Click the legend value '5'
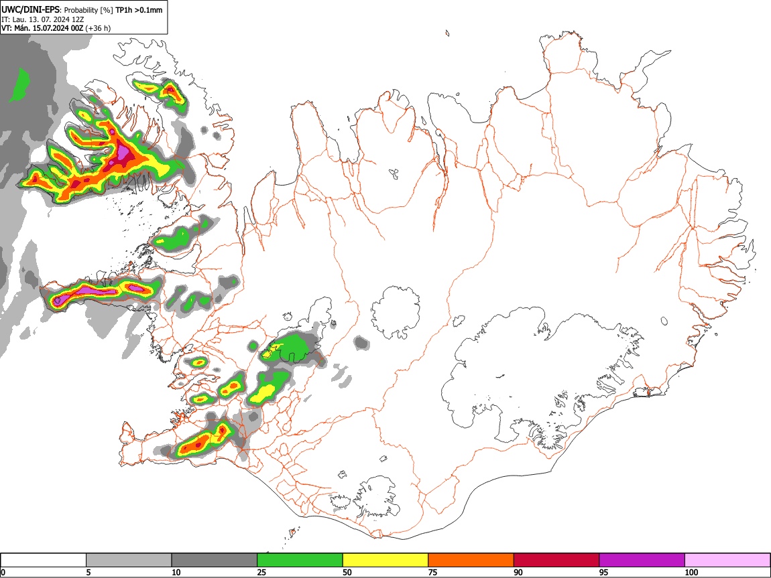Image resolution: width=771 pixels, height=578 pixels. 88,572
